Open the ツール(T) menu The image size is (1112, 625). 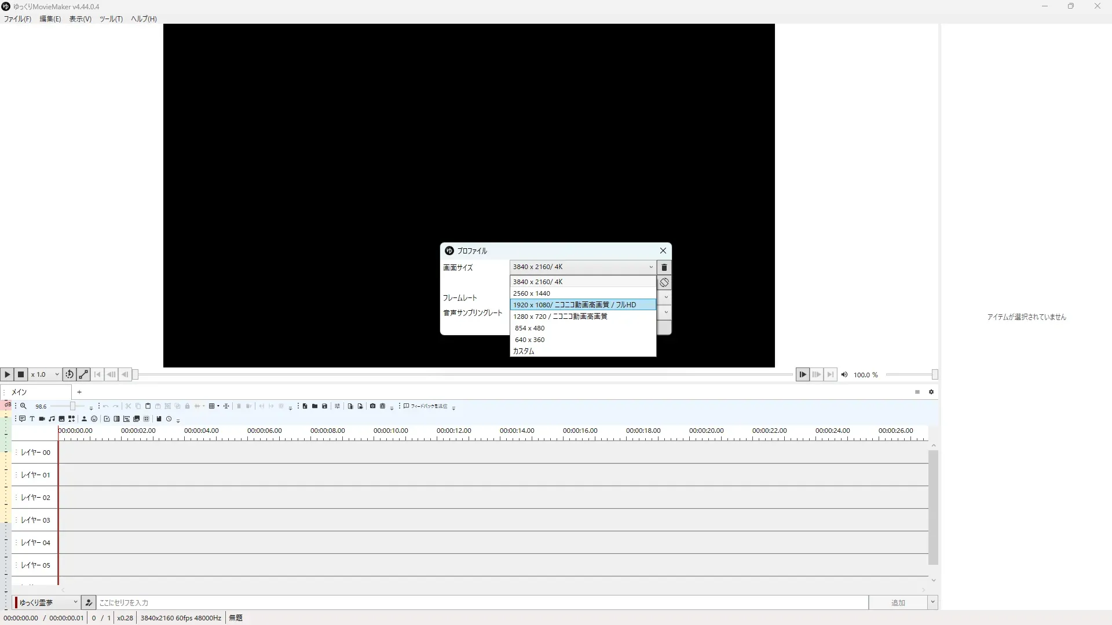click(111, 19)
